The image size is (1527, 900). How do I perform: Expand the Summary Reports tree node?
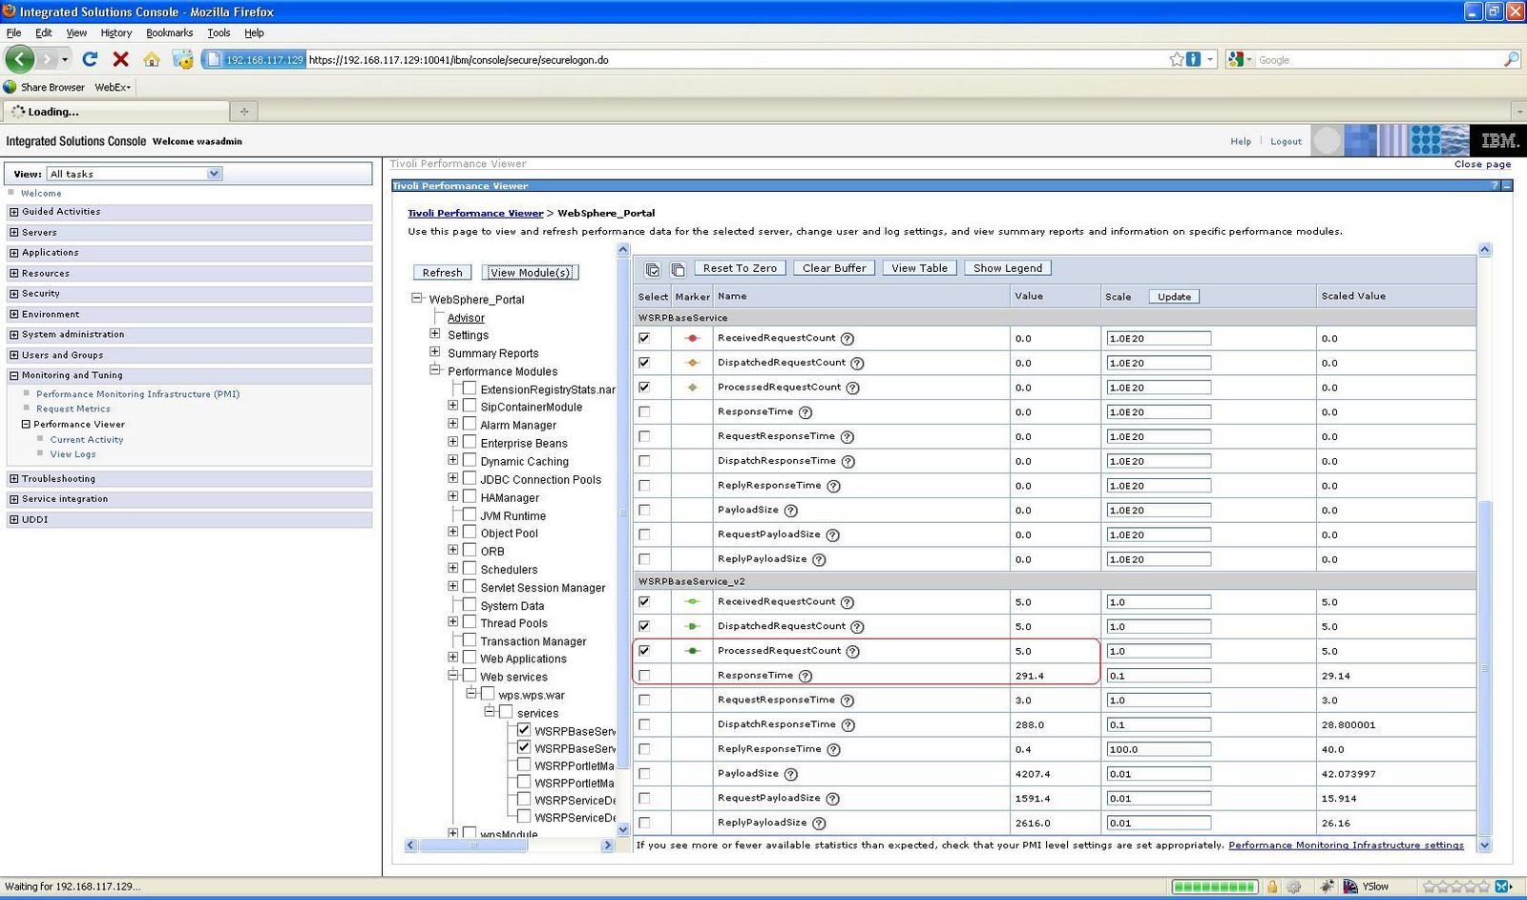coord(435,352)
